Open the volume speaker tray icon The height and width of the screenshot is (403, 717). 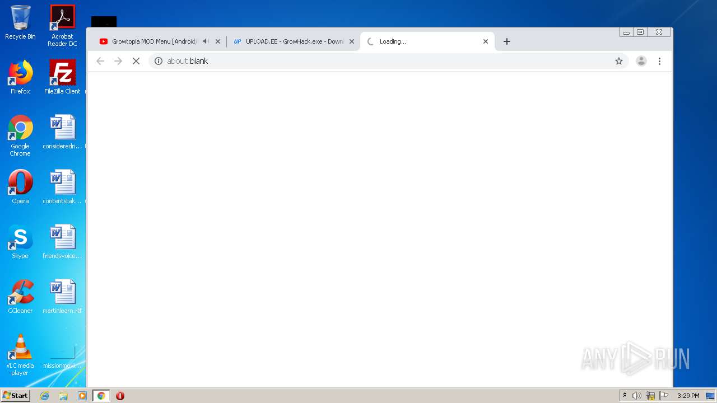point(637,396)
